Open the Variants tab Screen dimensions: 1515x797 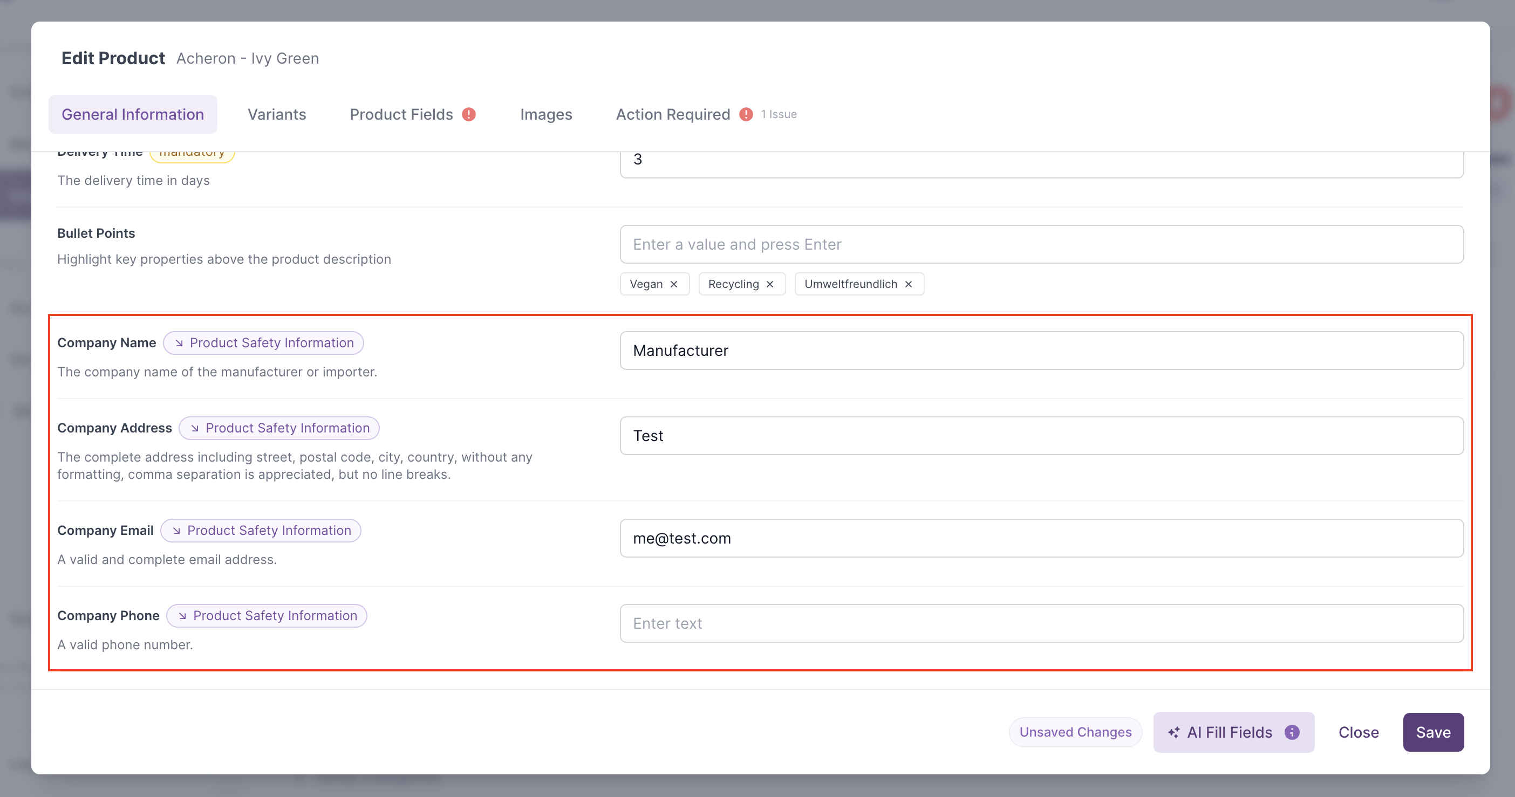click(x=277, y=114)
